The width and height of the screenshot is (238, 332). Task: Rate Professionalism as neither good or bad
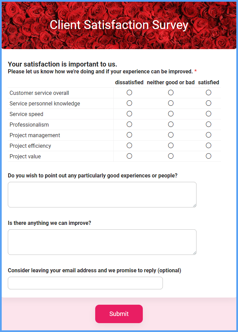tap(171, 124)
